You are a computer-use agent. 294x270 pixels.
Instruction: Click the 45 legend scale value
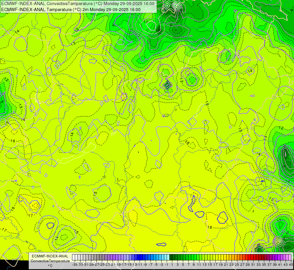(x=291, y=265)
